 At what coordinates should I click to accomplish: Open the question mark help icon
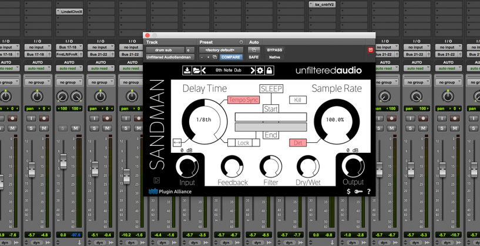[x=369, y=192]
